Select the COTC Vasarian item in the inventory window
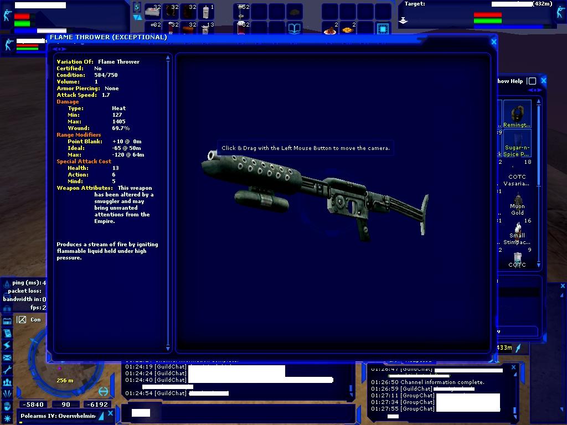The image size is (567, 425). click(x=517, y=173)
